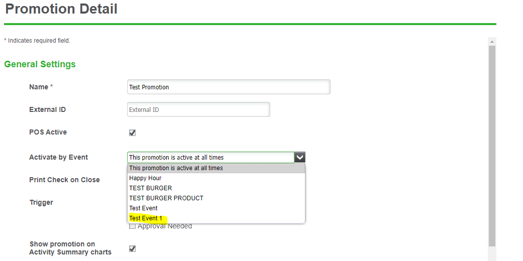Click the Approval Needed label text
The height and width of the screenshot is (261, 523).
point(165,226)
